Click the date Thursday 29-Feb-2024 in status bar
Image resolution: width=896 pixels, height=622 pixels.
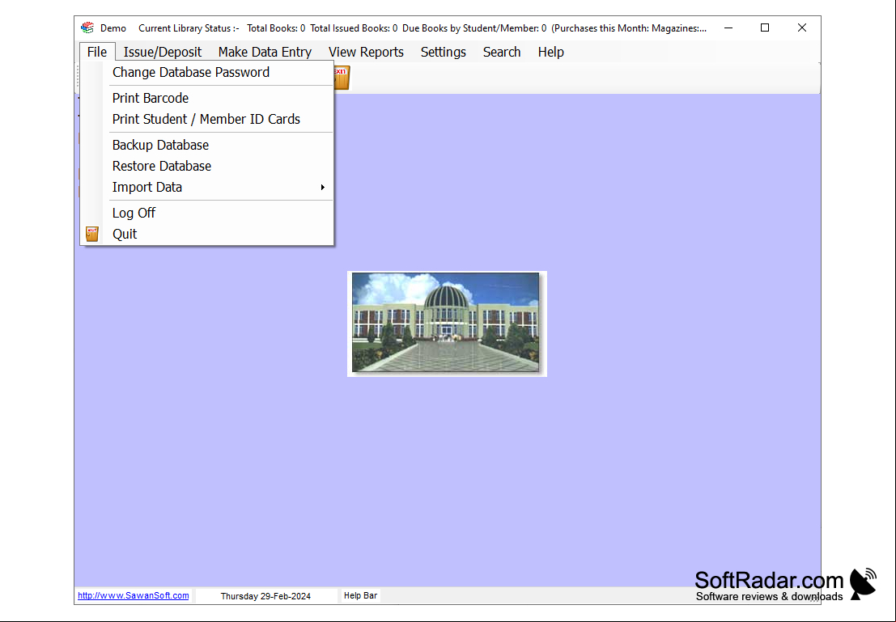tap(265, 596)
